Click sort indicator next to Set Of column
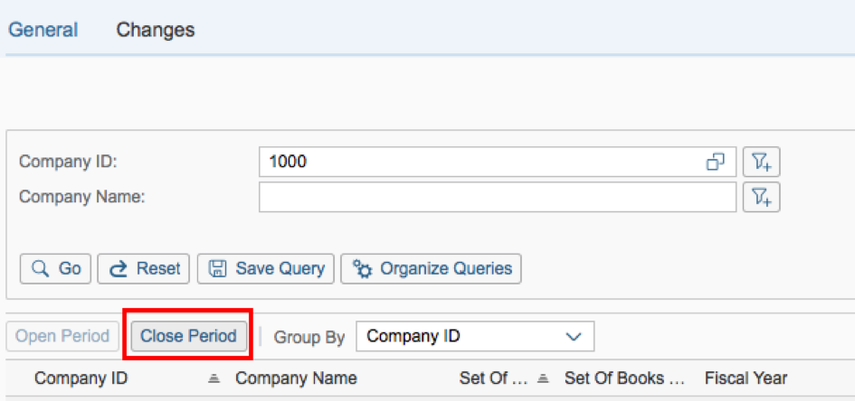 [543, 378]
